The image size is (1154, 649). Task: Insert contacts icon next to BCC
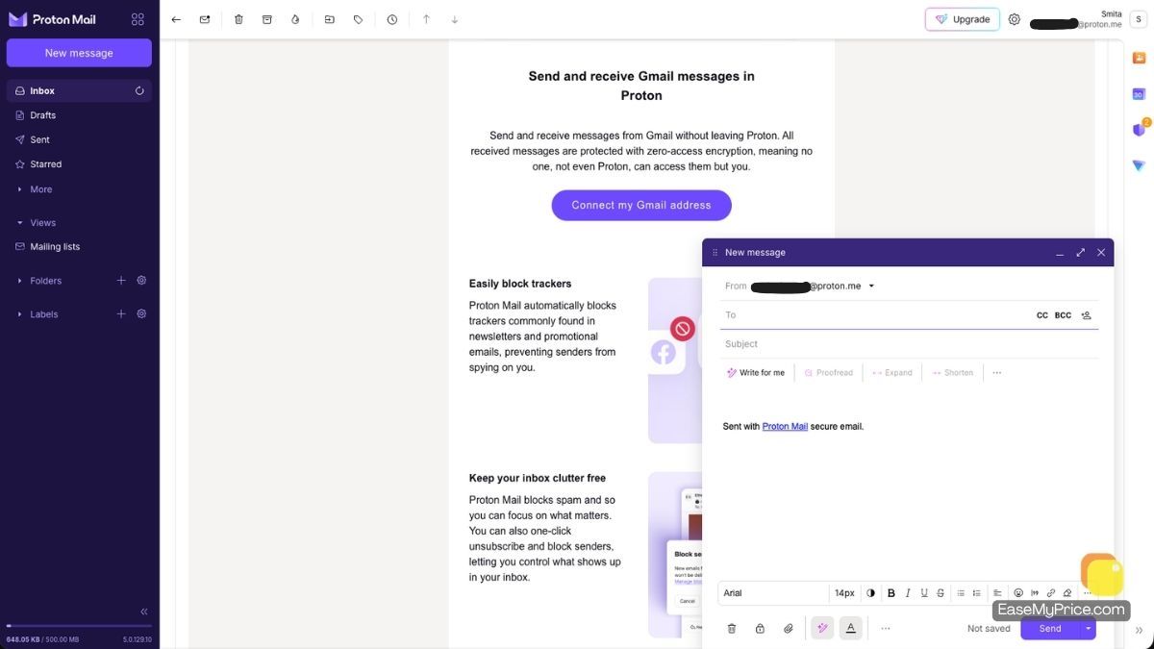(1087, 315)
